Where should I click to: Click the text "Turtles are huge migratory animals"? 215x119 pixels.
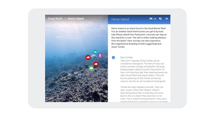tap(137, 87)
